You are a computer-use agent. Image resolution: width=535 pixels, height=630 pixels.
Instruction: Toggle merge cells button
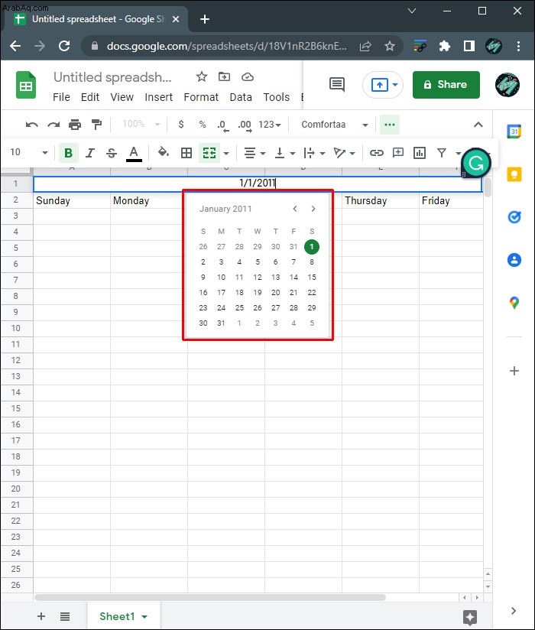point(209,153)
